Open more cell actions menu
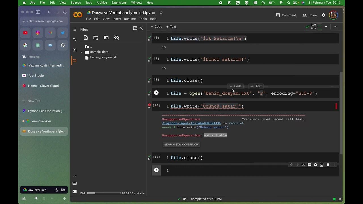This screenshot has height=204, width=363. point(334,165)
